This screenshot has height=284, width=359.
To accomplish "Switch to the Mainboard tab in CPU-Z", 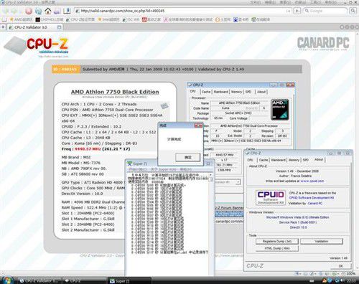I will pyautogui.click(x=220, y=92).
